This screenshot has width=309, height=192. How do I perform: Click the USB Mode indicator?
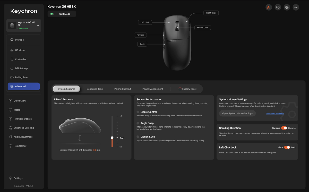62,14
